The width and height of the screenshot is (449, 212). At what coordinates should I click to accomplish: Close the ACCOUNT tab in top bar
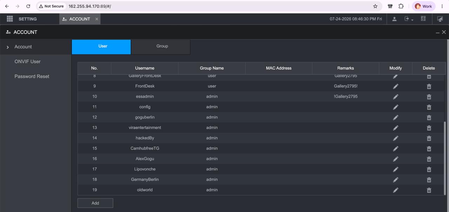(x=97, y=19)
